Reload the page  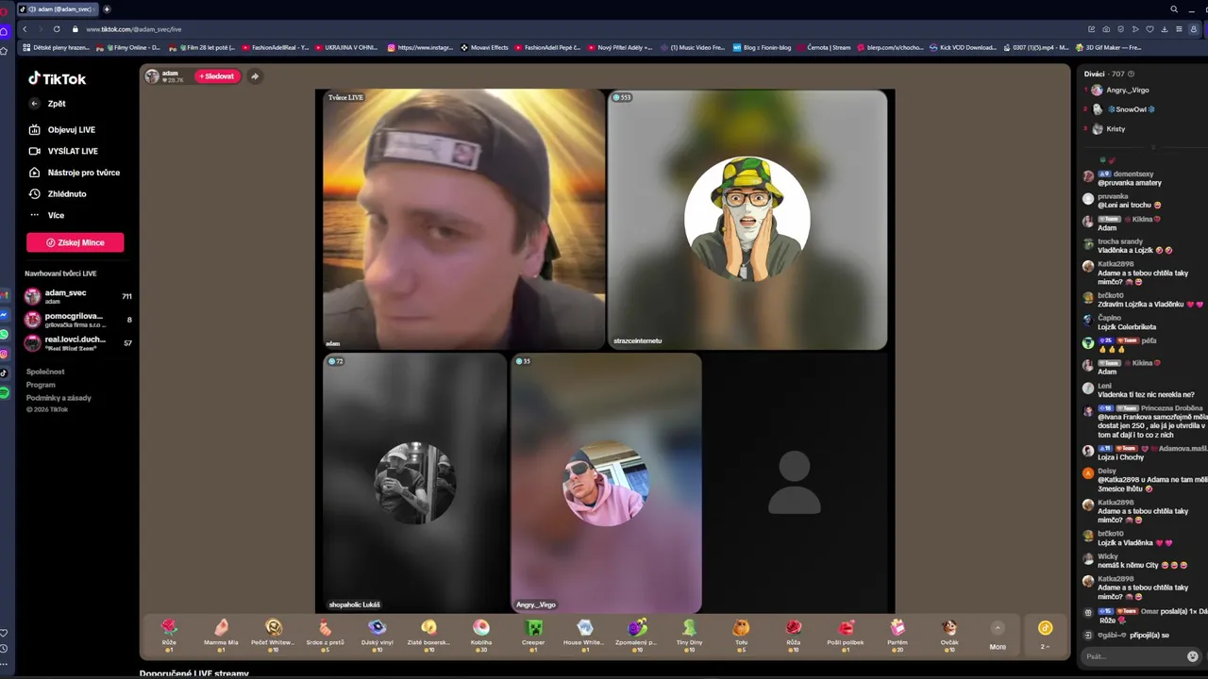point(57,29)
